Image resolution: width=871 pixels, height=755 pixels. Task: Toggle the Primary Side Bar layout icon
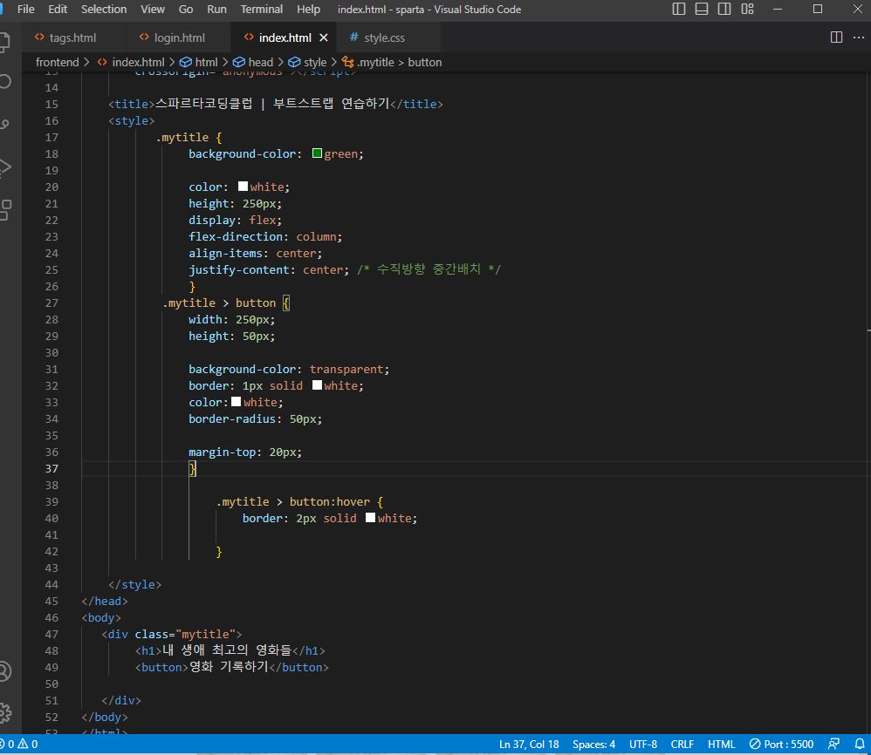point(679,9)
